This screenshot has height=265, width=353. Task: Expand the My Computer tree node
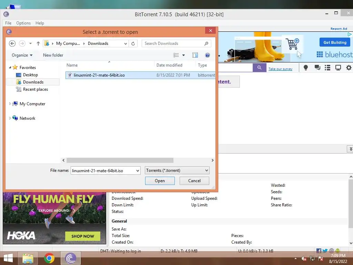pyautogui.click(x=10, y=104)
